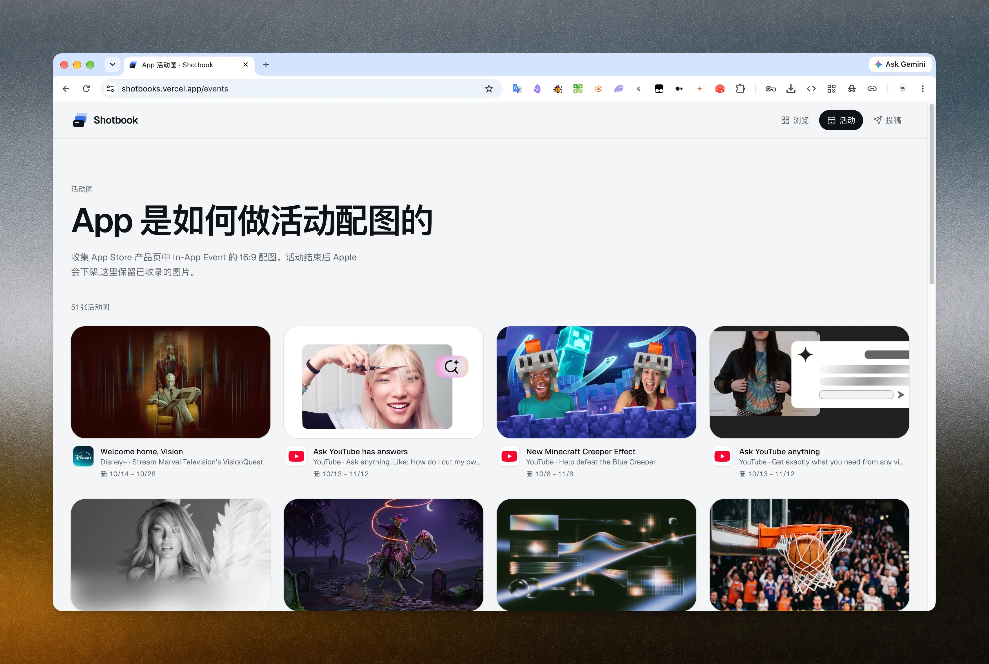Click the Disney+ app icon
Image resolution: width=989 pixels, height=664 pixels.
coord(83,457)
